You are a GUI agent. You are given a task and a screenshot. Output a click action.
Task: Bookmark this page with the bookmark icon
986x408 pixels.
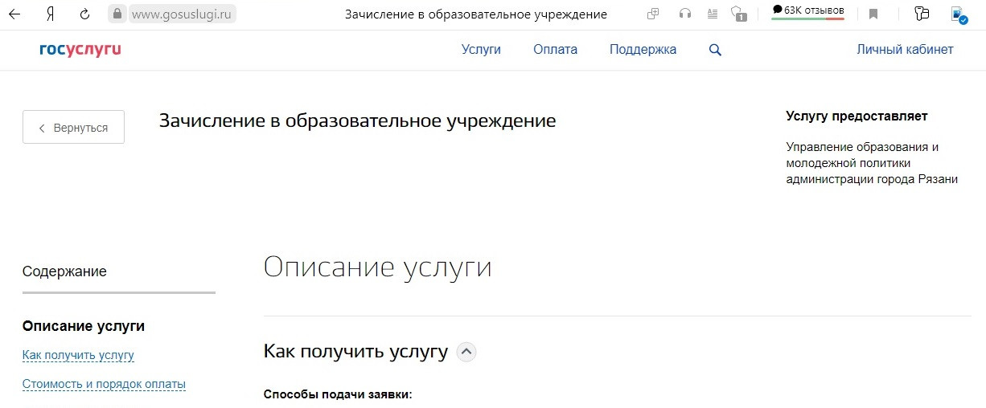tap(873, 14)
